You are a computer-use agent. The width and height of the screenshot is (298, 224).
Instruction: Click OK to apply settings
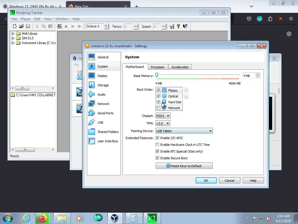pyautogui.click(x=206, y=180)
